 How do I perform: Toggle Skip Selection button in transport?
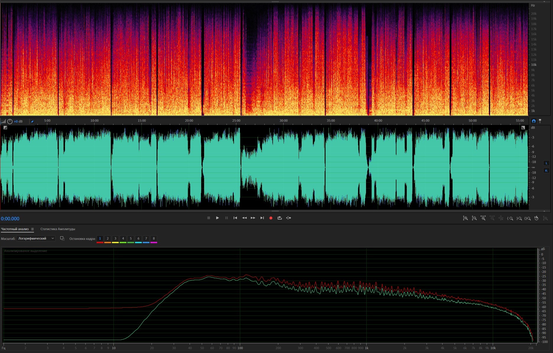click(x=289, y=218)
